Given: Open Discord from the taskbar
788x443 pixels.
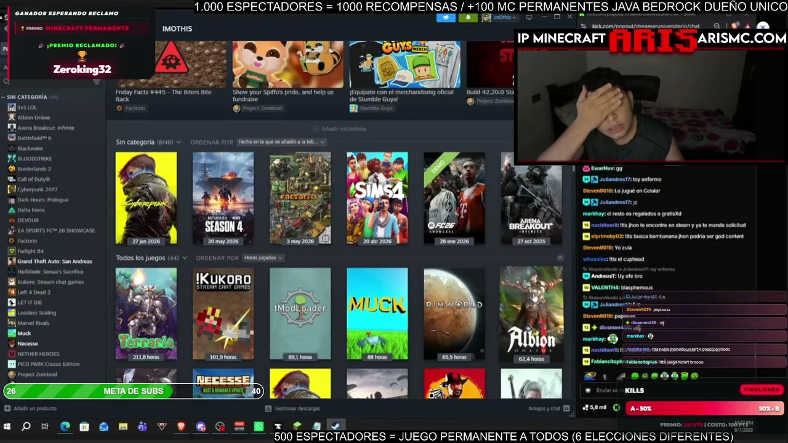Looking at the screenshot, I should point(201,426).
